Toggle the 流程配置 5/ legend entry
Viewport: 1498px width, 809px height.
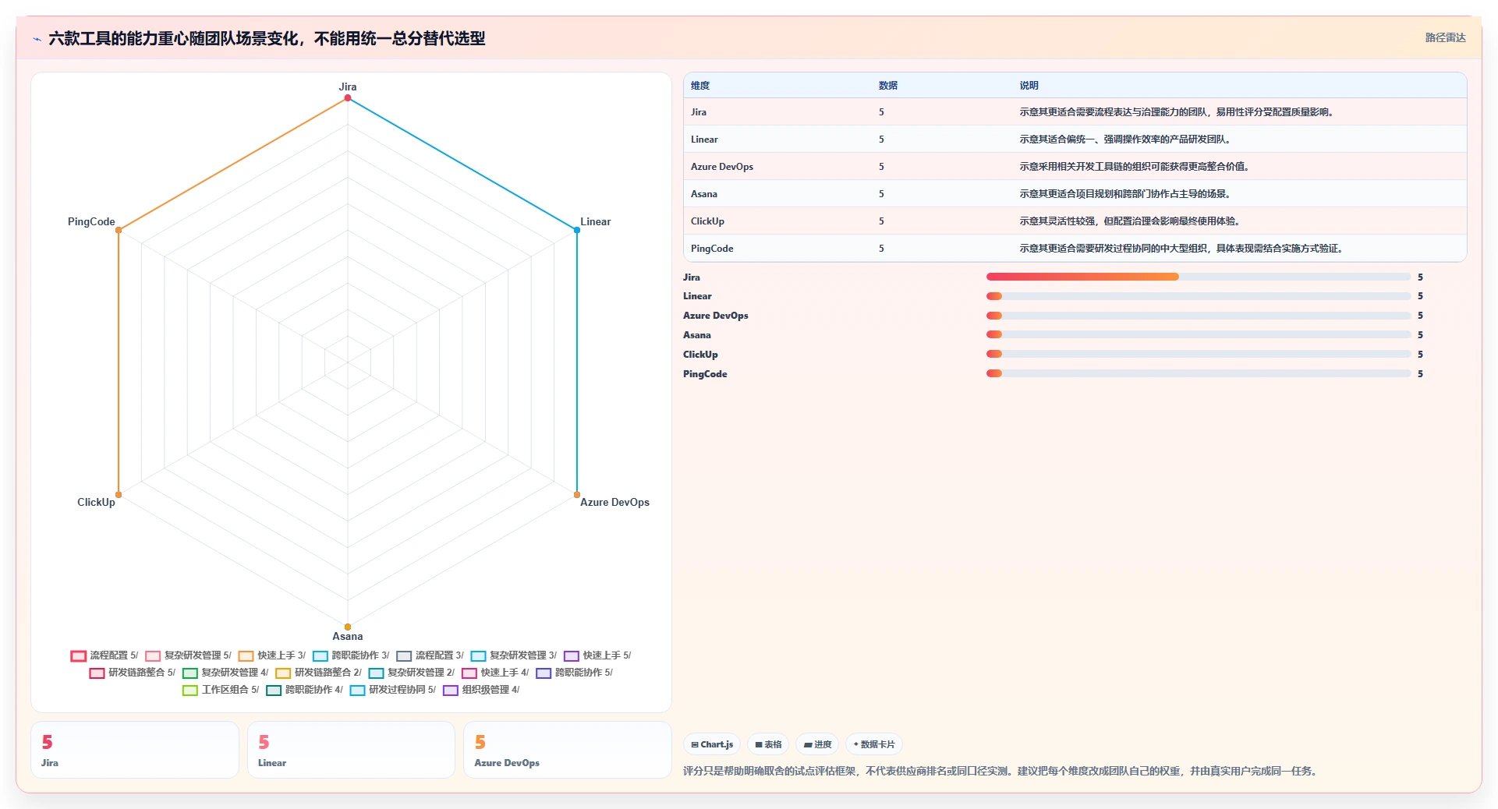pos(104,655)
